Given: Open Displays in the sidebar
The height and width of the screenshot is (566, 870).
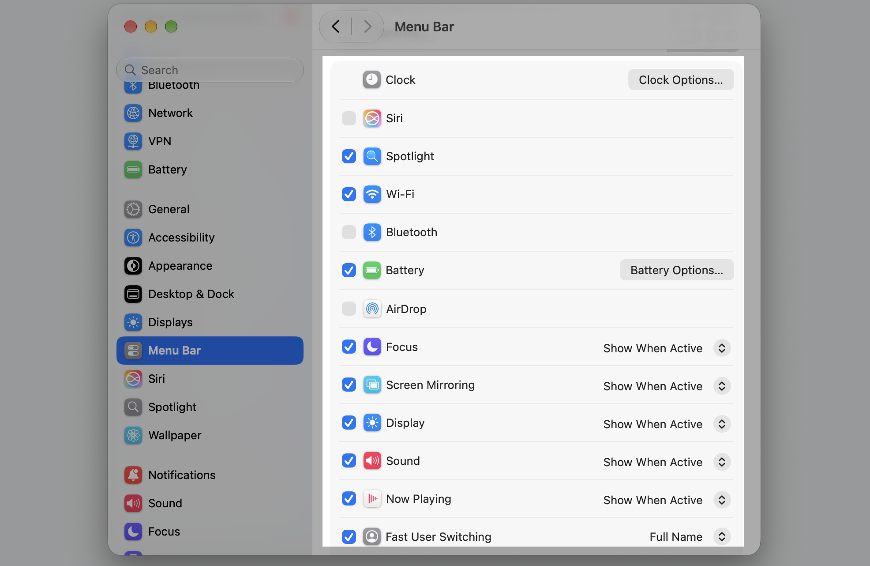Looking at the screenshot, I should (210, 322).
